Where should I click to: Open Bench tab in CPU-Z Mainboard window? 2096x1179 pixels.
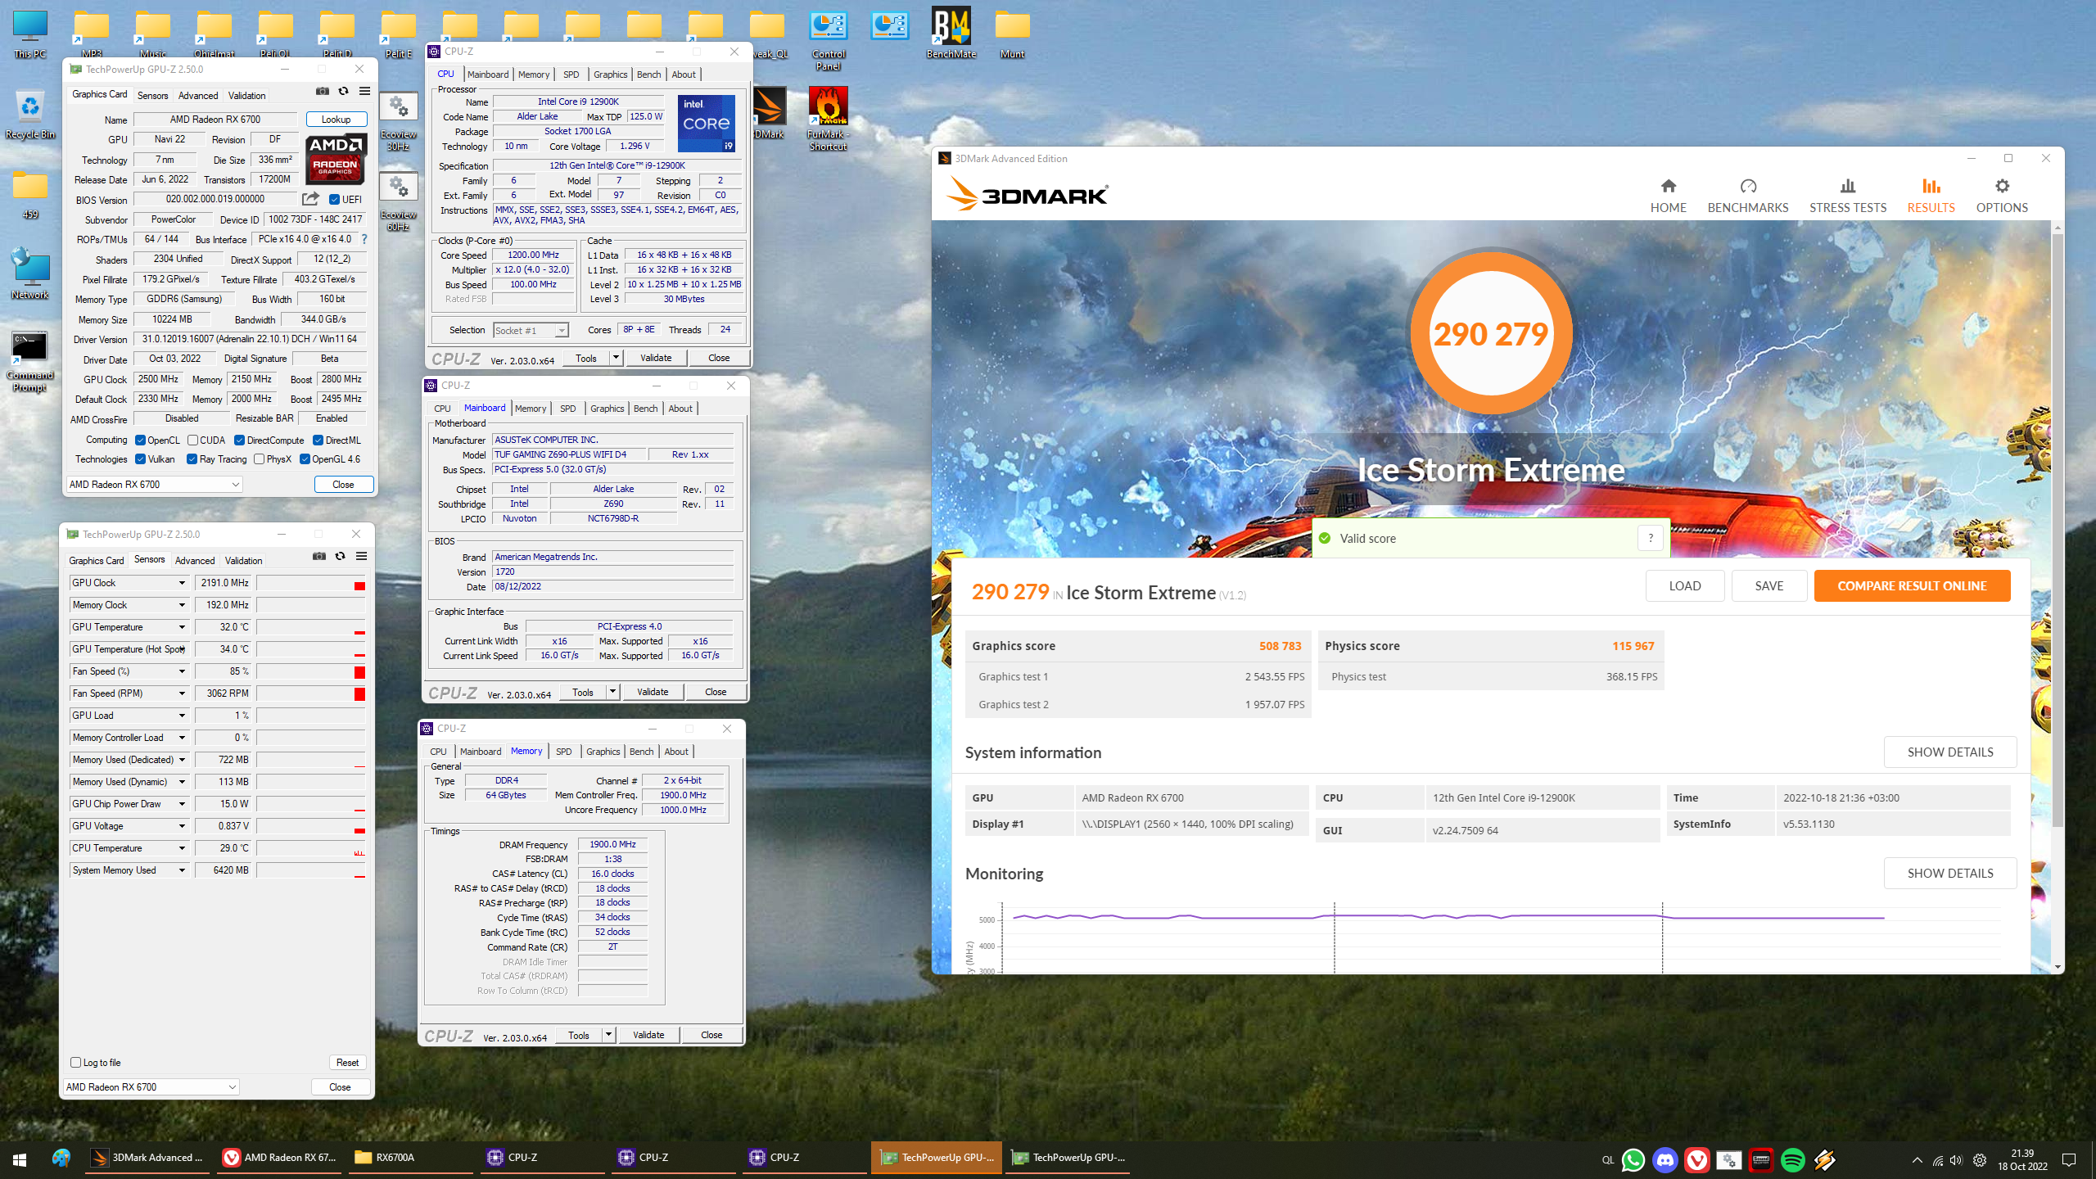645,409
